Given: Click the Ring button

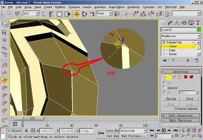Looking at the screenshot, I should click(x=171, y=104).
